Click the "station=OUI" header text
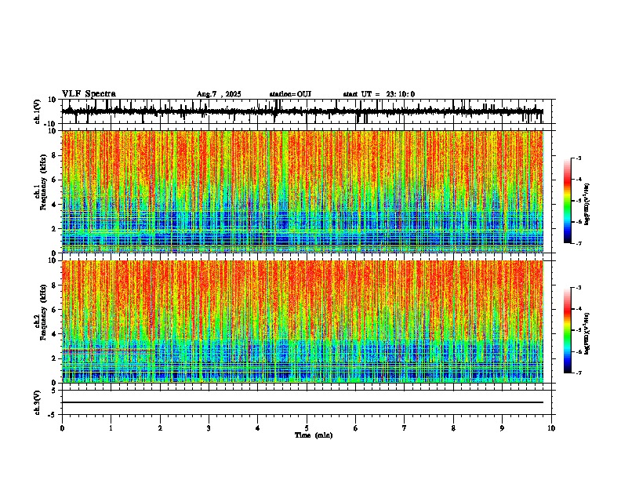Screen dimensions: 621x480 290,94
